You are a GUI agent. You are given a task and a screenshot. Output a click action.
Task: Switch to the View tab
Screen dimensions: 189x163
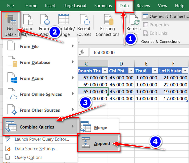click(163, 6)
